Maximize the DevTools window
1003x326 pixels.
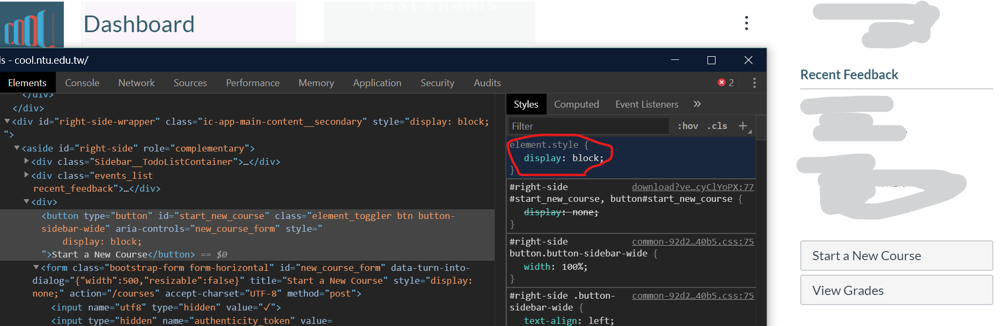click(x=711, y=60)
